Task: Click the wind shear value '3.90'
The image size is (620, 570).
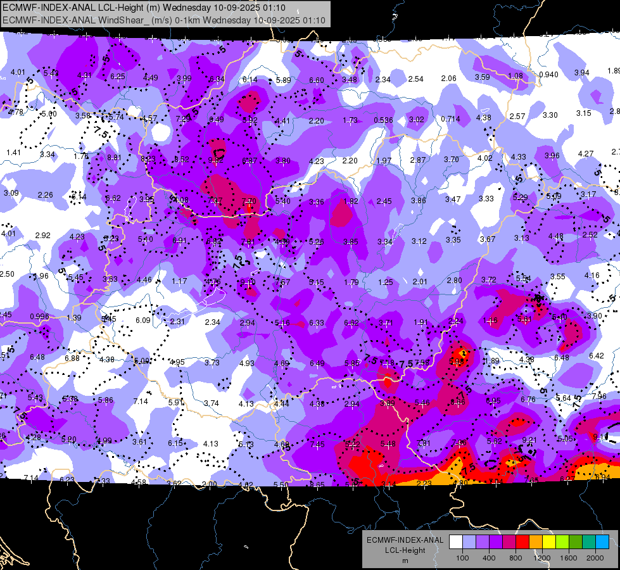Action: coord(595,315)
